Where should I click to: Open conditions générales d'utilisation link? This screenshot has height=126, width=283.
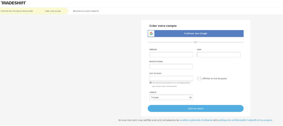(x=196, y=120)
